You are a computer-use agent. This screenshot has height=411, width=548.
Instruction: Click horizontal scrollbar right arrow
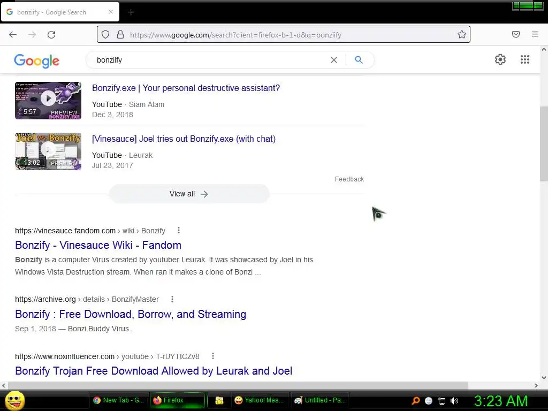[536, 385]
